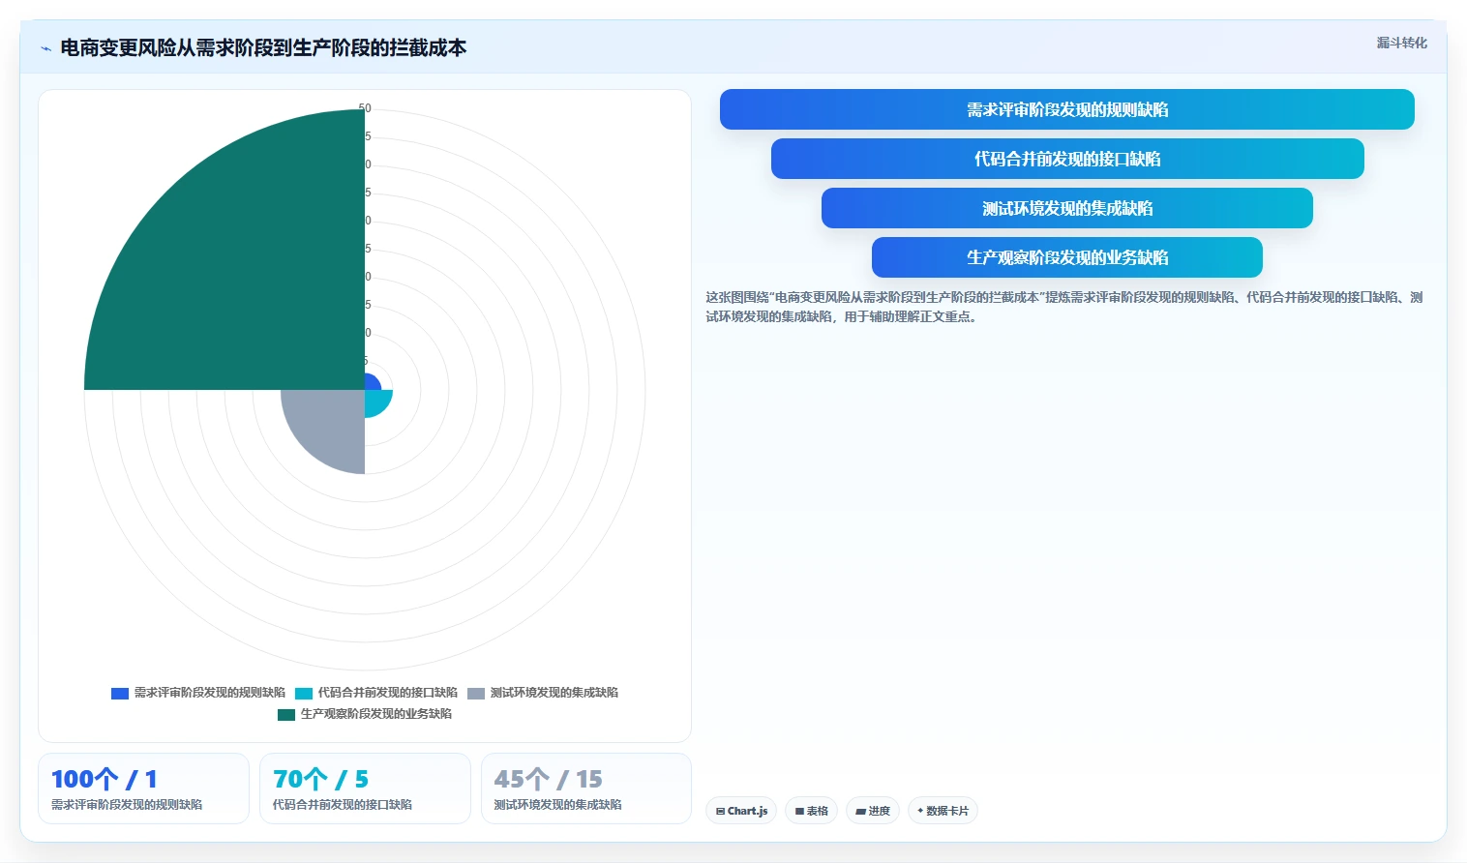Click the icon beside the card title
This screenshot has height=863, width=1467.
click(45, 48)
